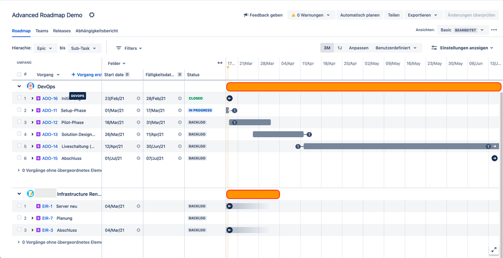The height and width of the screenshot is (258, 503).
Task: Check the box for EIR-7 Planung
Action: [x=19, y=218]
